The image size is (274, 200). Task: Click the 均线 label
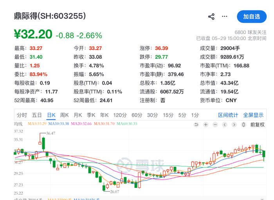[18, 124]
